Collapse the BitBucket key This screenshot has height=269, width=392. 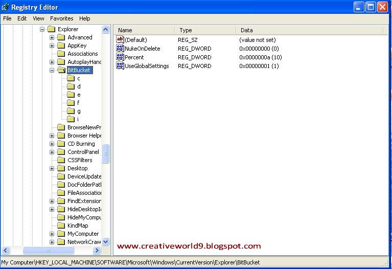coord(52,70)
